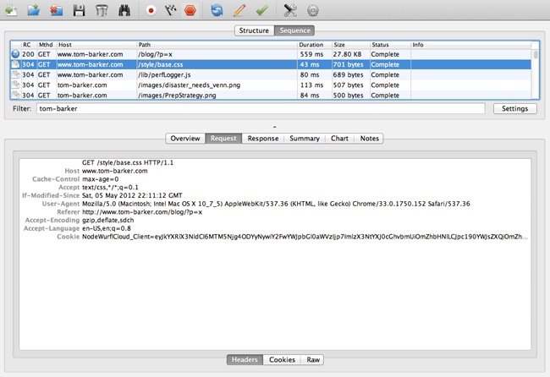
Task: Open the Notes tab
Action: [x=370, y=139]
